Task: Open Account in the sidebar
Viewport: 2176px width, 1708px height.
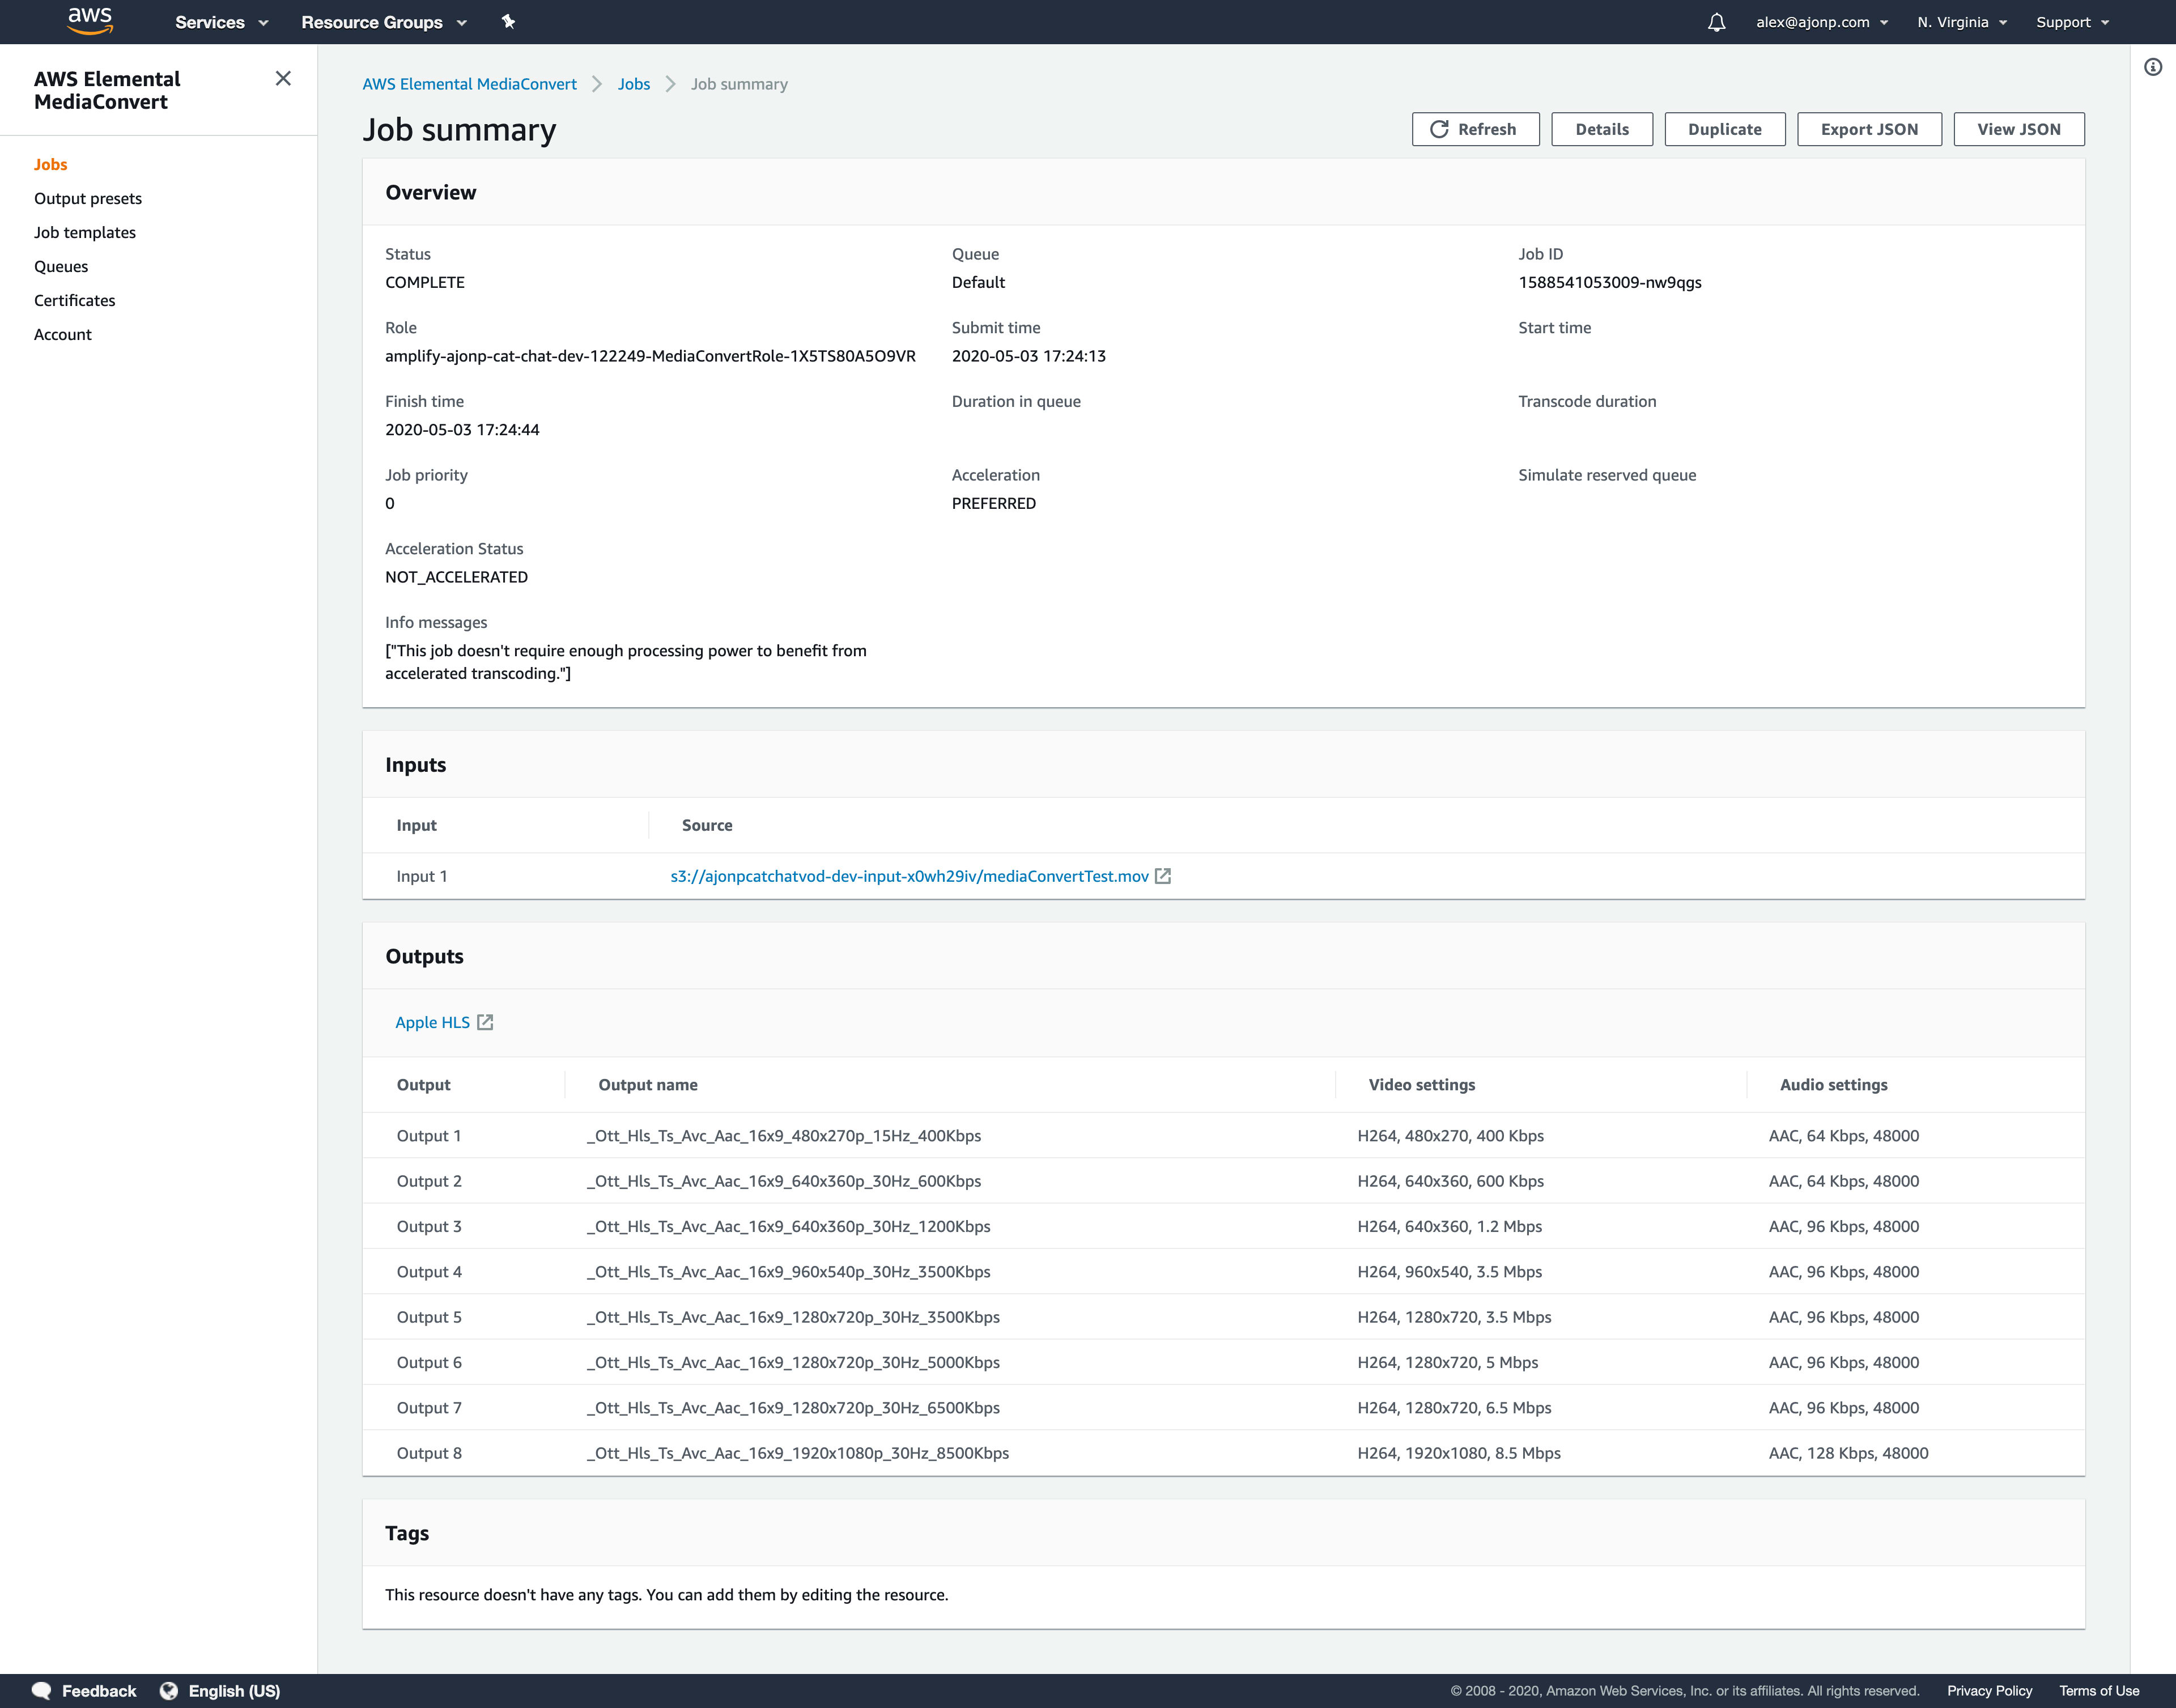Action: (63, 334)
